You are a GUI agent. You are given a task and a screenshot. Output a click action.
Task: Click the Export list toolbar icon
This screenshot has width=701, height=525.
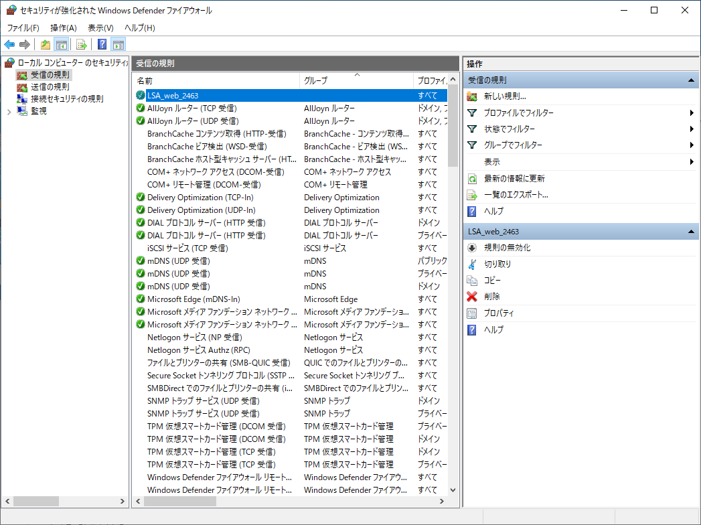(x=82, y=44)
